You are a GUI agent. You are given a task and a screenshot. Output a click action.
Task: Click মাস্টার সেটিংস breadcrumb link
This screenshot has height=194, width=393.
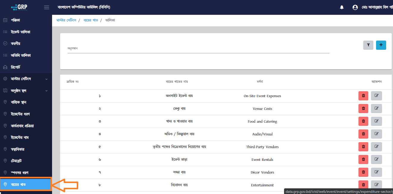(66, 20)
